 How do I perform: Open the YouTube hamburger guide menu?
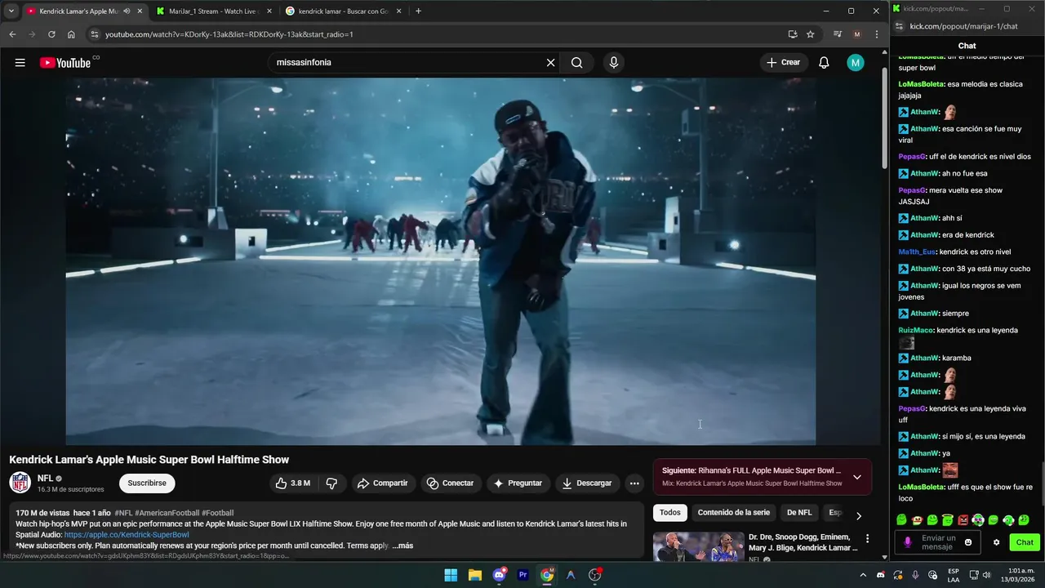[x=20, y=63]
